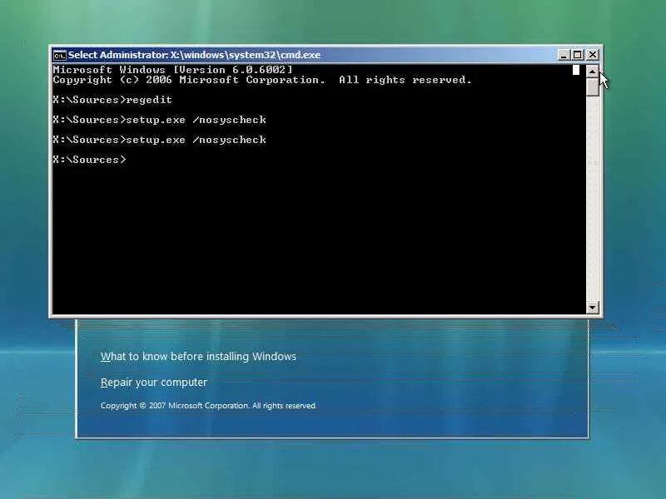666x499 pixels.
Task: Click the cmd title bar text
Action: tap(194, 55)
